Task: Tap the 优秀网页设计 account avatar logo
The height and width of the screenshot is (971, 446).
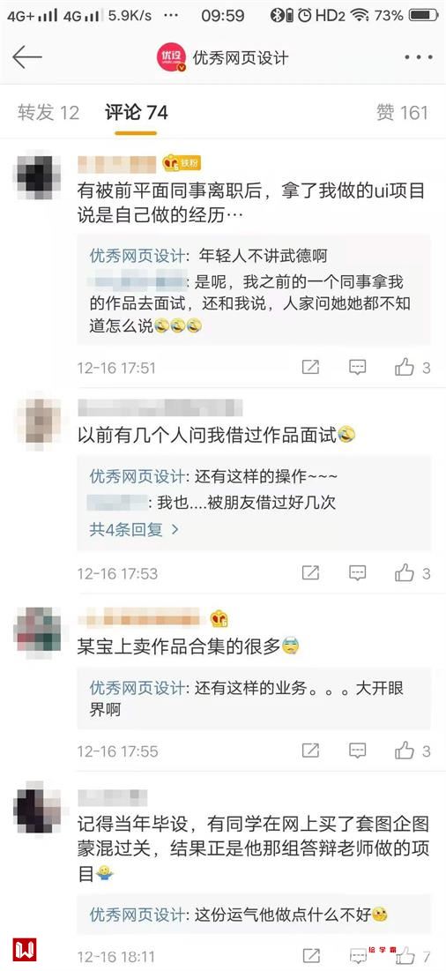Action: 171,57
